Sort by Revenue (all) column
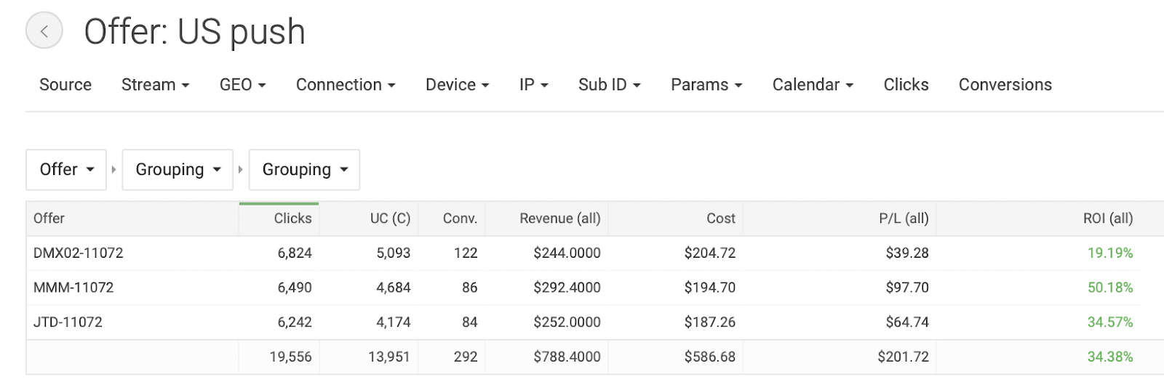The image size is (1164, 387). (x=559, y=219)
